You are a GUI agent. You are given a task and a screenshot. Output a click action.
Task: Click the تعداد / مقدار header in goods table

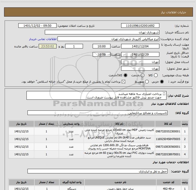46,124
